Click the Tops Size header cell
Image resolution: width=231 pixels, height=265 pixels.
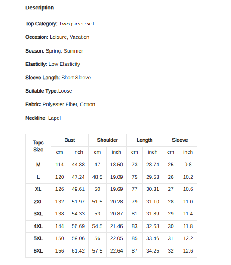(x=38, y=147)
